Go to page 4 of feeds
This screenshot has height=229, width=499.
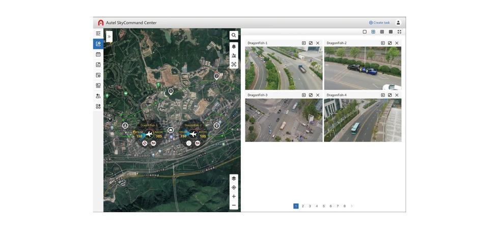click(317, 206)
